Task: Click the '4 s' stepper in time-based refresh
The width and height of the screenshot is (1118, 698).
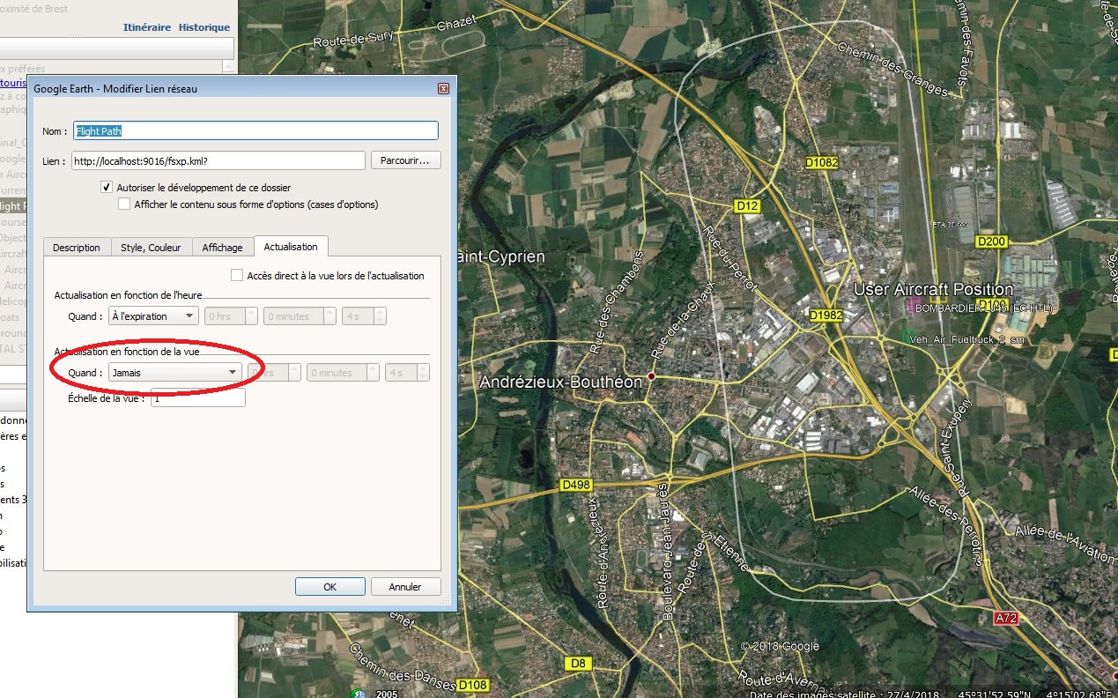Action: click(364, 316)
